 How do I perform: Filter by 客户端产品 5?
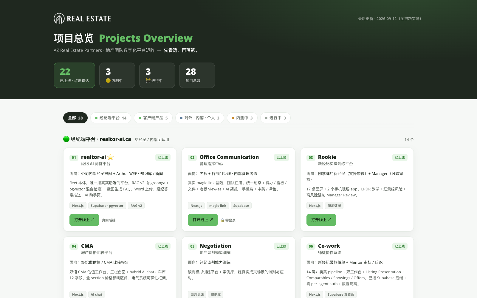[x=153, y=118]
